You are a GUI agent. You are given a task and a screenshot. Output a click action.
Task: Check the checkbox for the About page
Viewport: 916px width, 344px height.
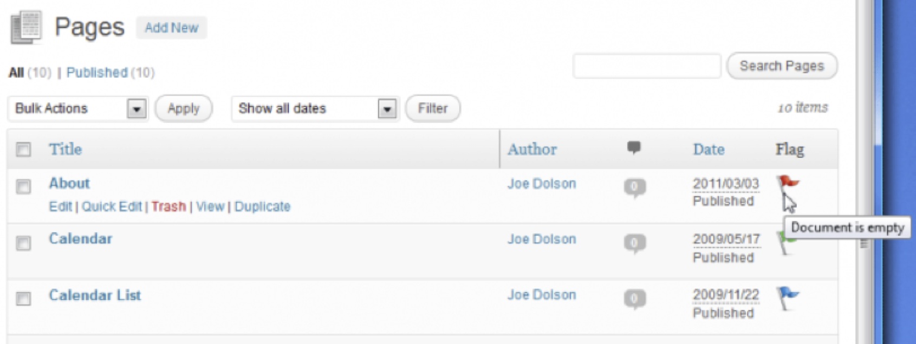pos(23,187)
